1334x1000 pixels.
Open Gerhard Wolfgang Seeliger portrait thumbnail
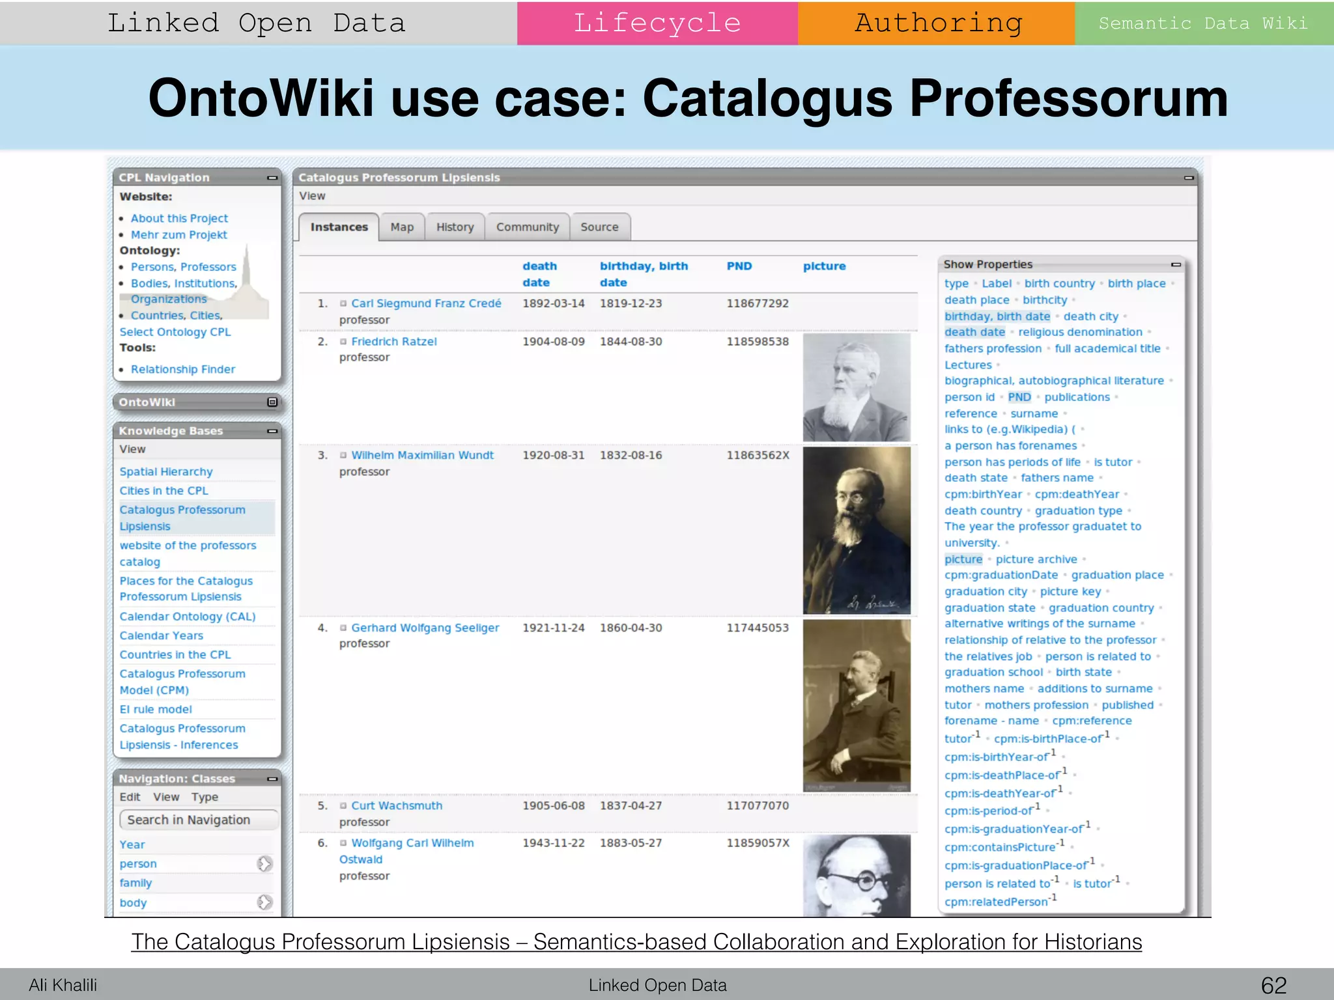(x=857, y=705)
